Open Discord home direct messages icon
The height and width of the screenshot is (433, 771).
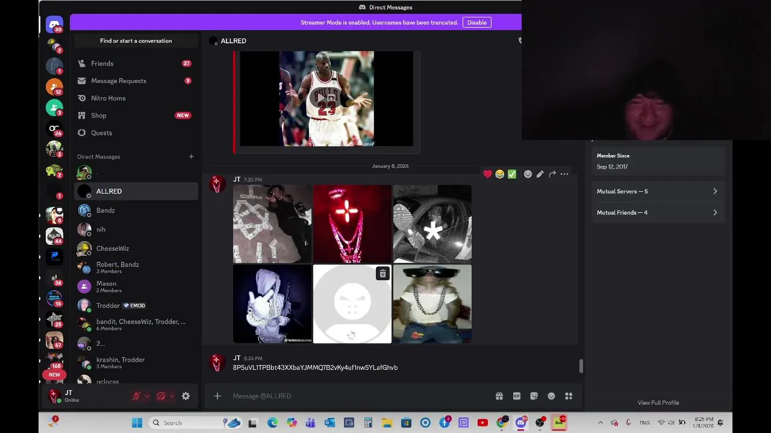54,25
